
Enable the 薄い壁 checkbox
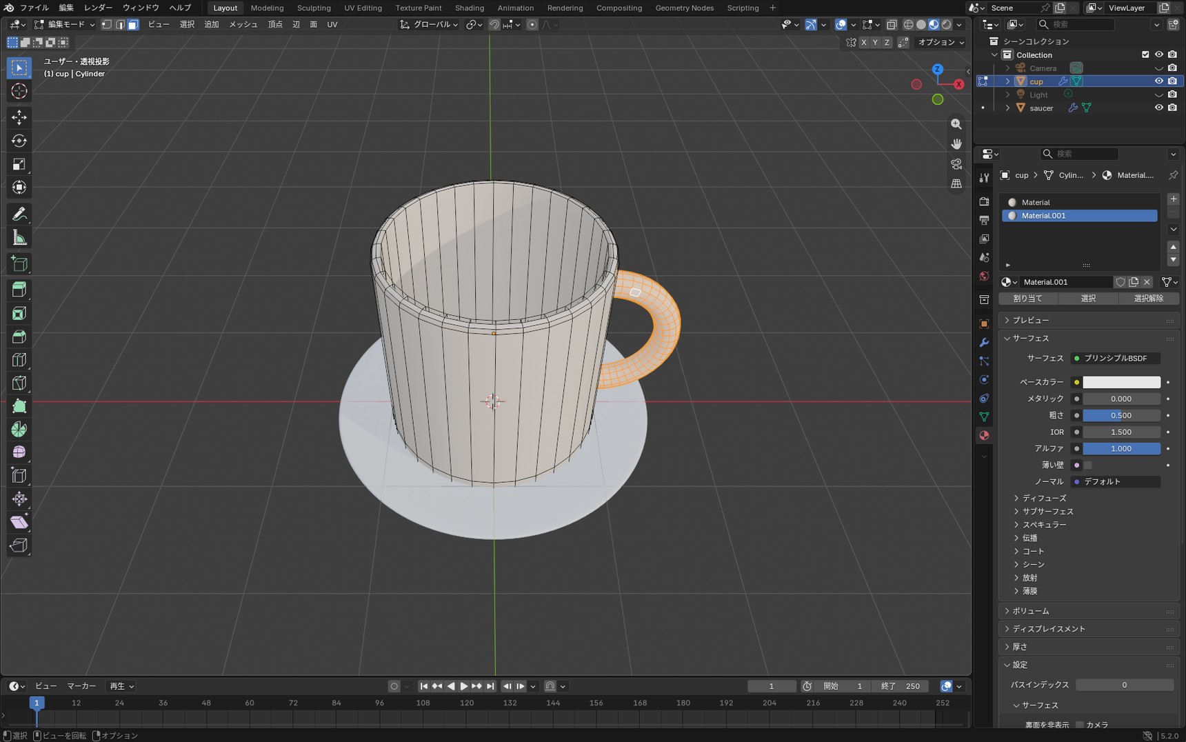[1088, 465]
